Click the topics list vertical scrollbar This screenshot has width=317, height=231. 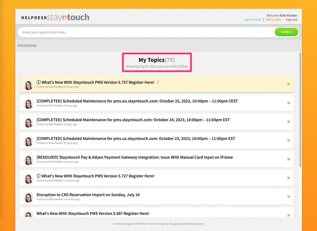coord(300,109)
